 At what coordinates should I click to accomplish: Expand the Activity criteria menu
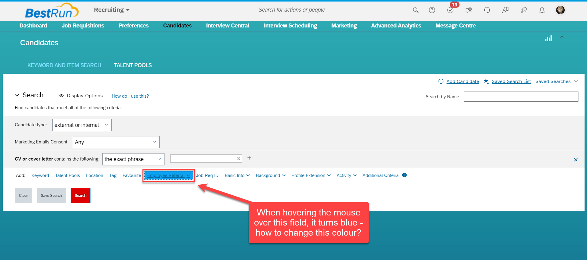(346, 175)
